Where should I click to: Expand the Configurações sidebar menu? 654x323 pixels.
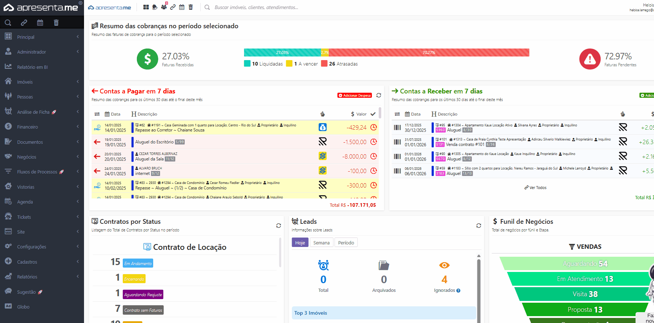32,247
